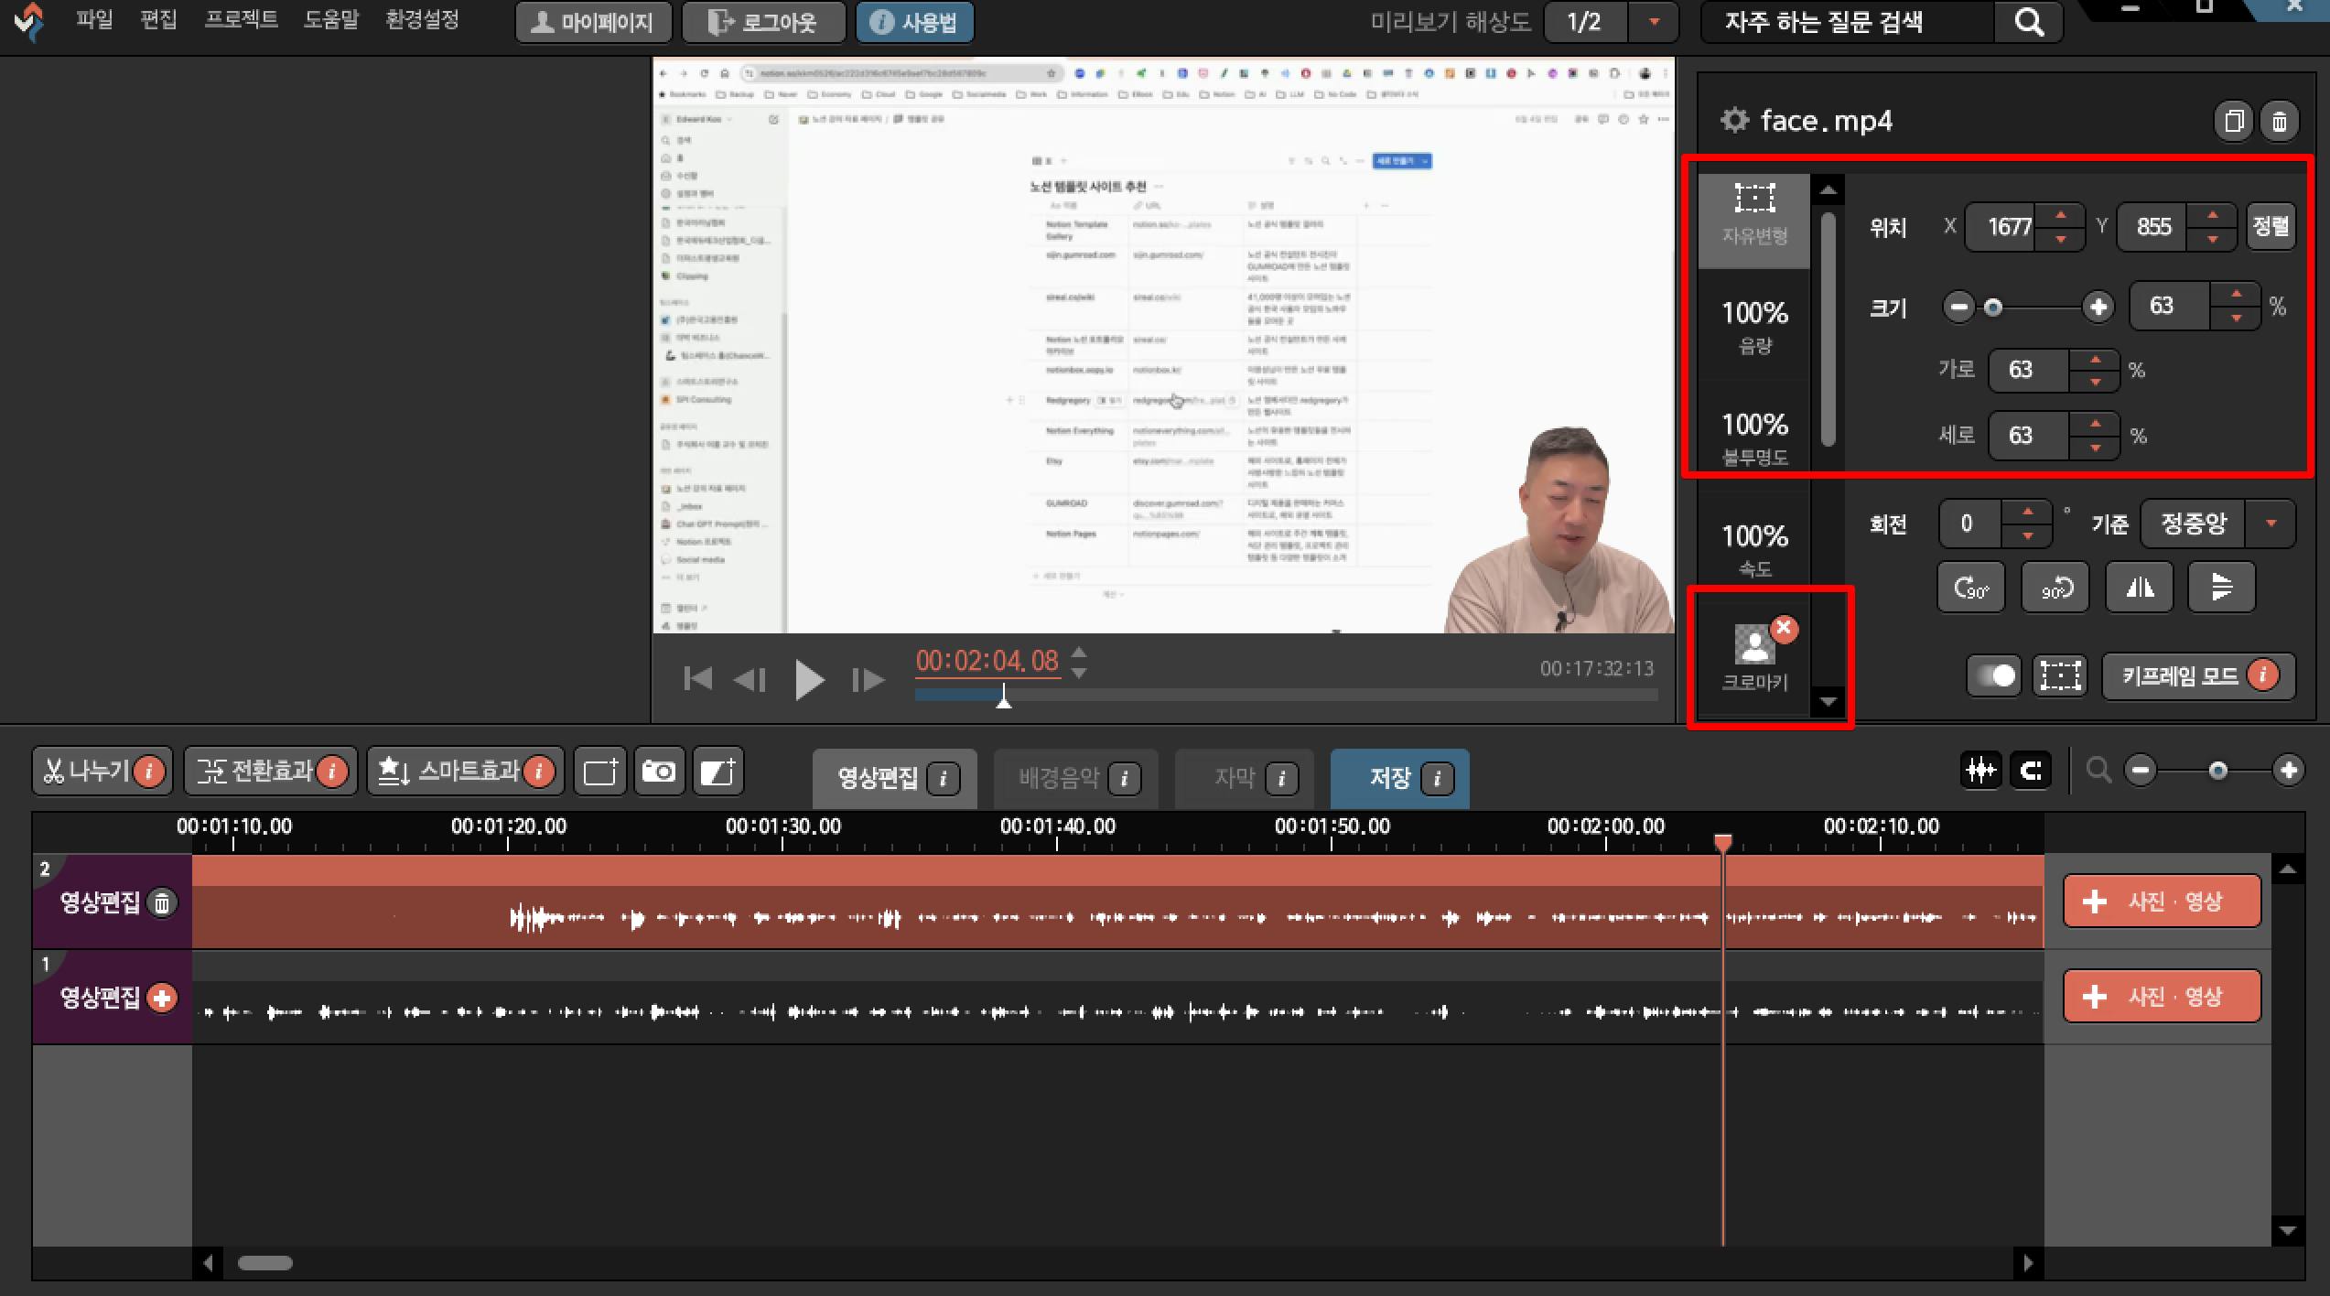Viewport: 2330px width, 1296px height.
Task: Click the 정렬 align button
Action: (2270, 226)
